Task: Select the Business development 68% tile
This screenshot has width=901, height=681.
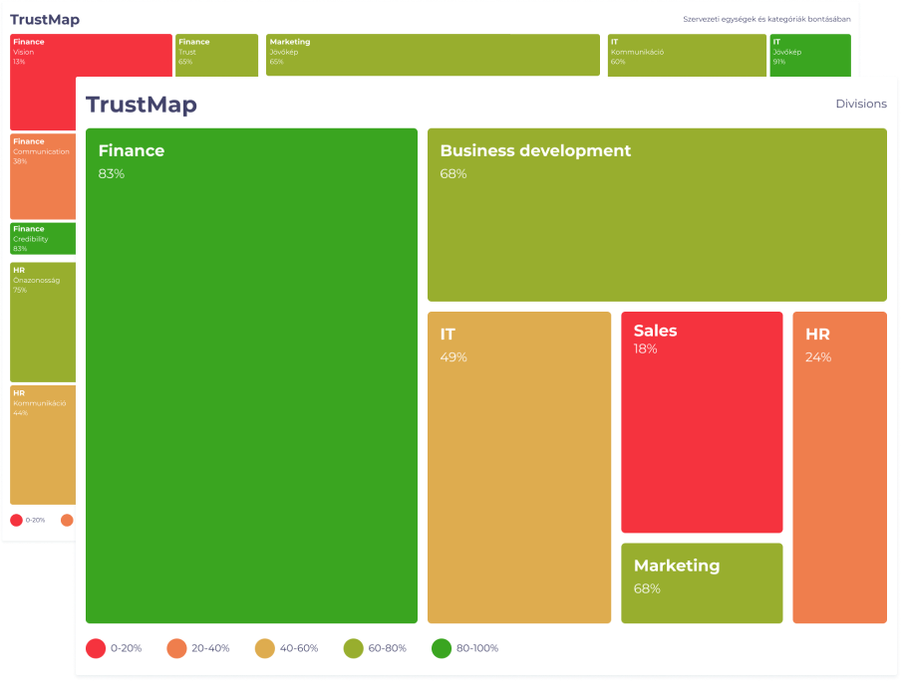Action: pyautogui.click(x=657, y=214)
